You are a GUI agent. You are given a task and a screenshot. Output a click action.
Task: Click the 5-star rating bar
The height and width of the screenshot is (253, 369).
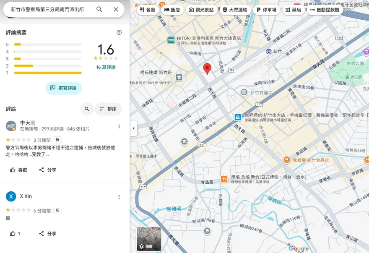[x=48, y=44]
